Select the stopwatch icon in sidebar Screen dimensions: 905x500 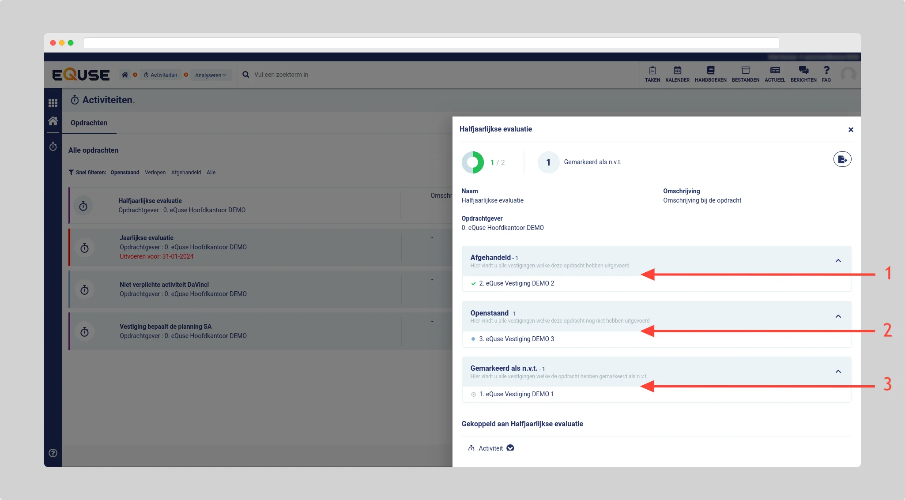tap(53, 146)
